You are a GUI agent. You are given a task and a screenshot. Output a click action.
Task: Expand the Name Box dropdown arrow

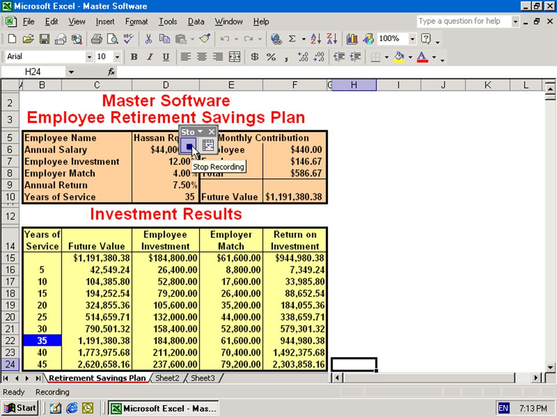(71, 72)
